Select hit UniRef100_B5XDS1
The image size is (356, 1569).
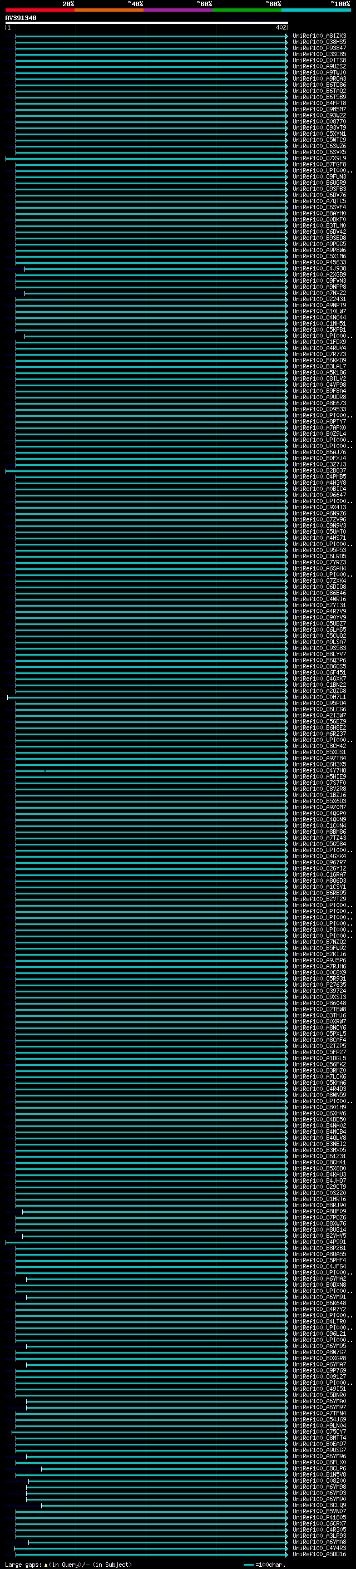(319, 752)
